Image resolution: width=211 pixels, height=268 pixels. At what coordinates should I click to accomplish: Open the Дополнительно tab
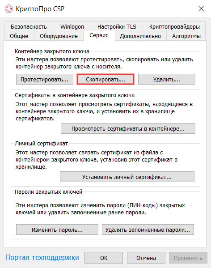(x=140, y=36)
